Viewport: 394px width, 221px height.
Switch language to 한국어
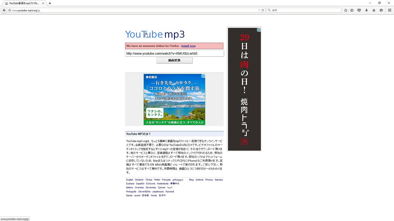(162, 196)
